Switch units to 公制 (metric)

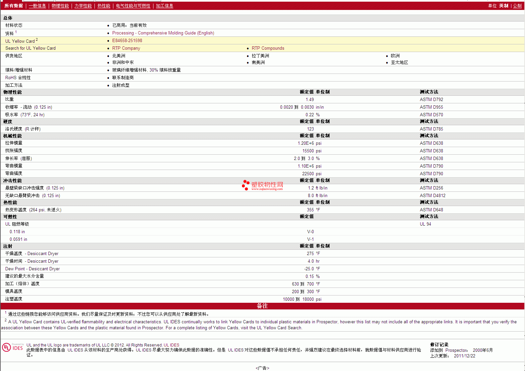517,6
